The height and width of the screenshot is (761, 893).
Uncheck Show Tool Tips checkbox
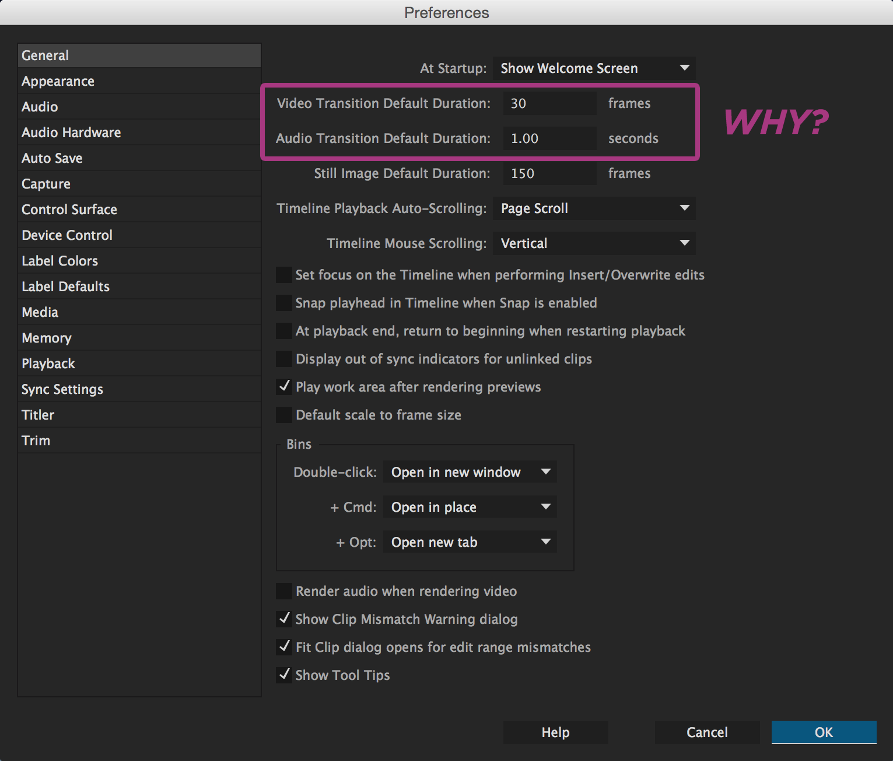click(284, 675)
